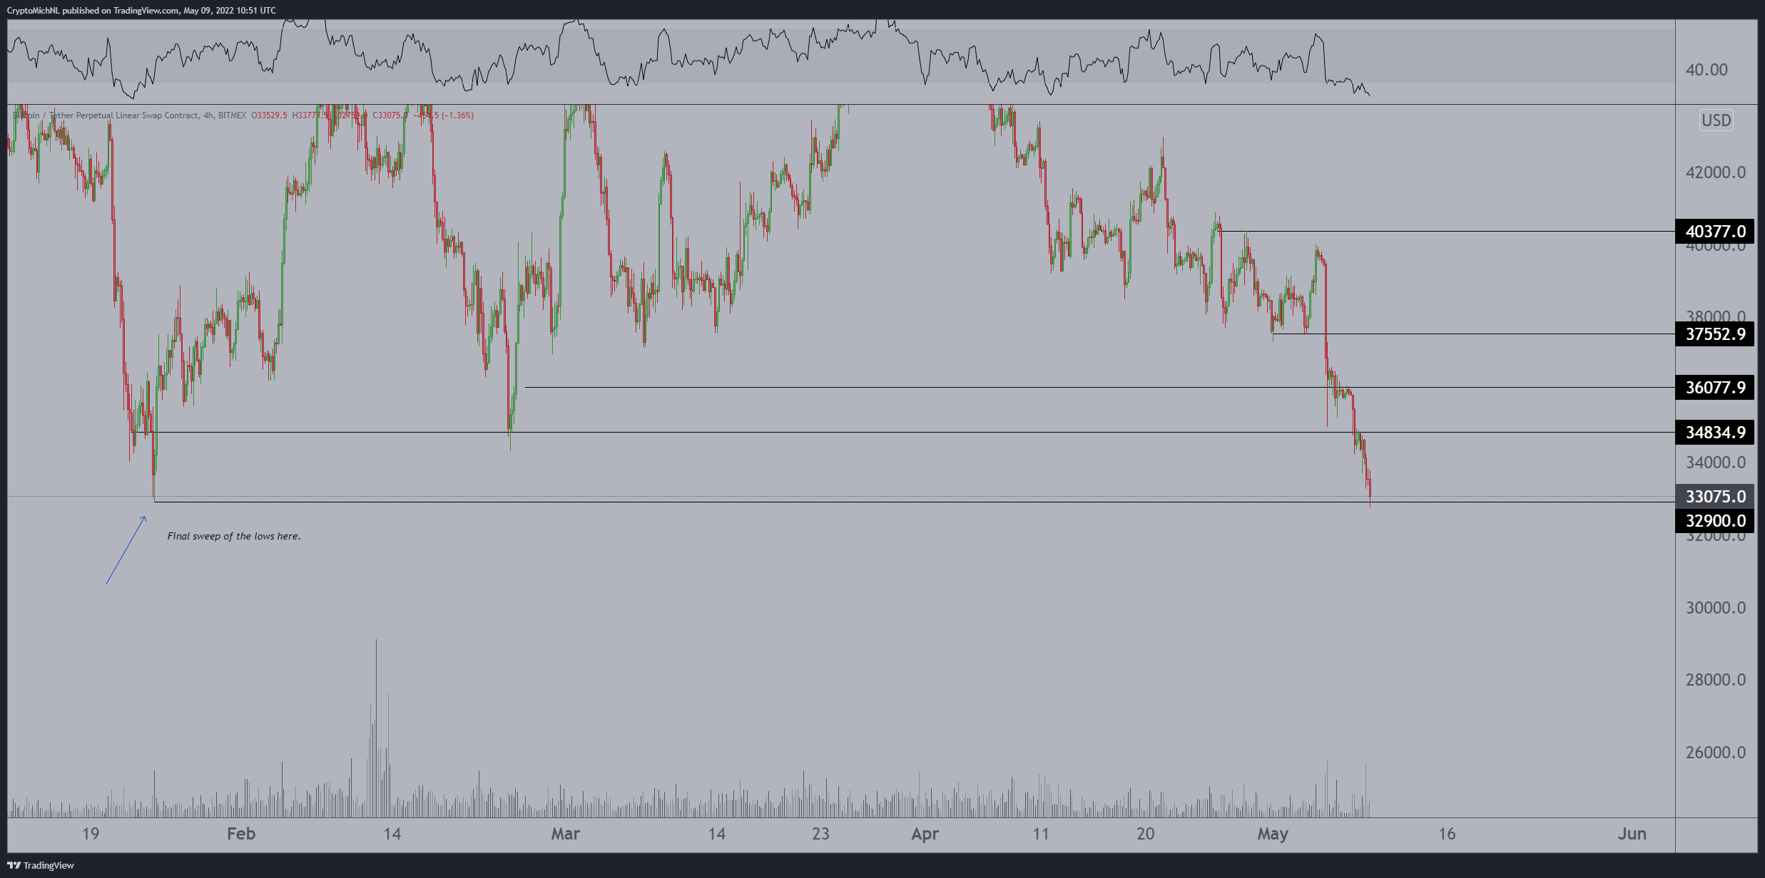Viewport: 1765px width, 878px height.
Task: Click the CryptoMichNL published header text
Action: 141,10
